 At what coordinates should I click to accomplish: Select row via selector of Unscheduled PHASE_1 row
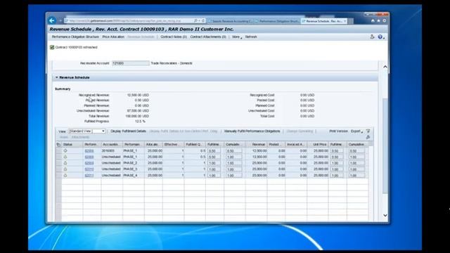[x=58, y=157]
